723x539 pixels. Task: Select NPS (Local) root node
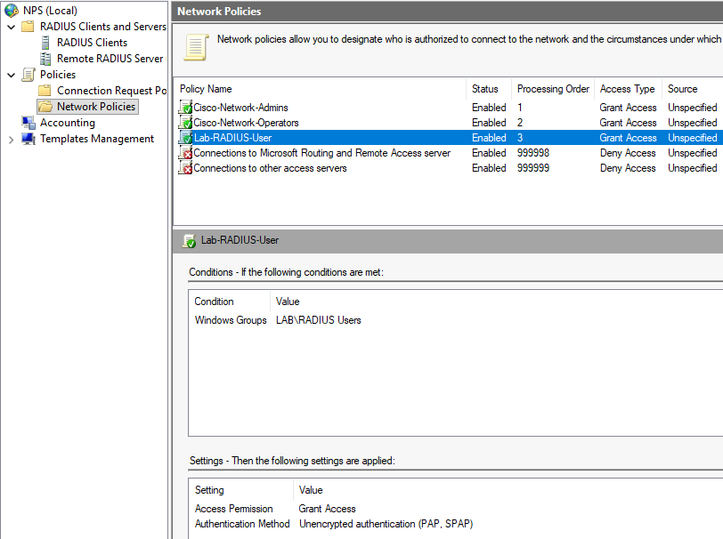50,10
